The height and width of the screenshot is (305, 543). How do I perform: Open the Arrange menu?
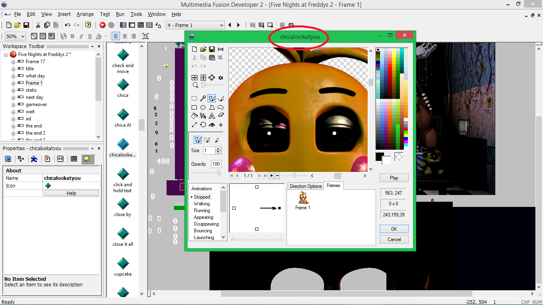[85, 14]
